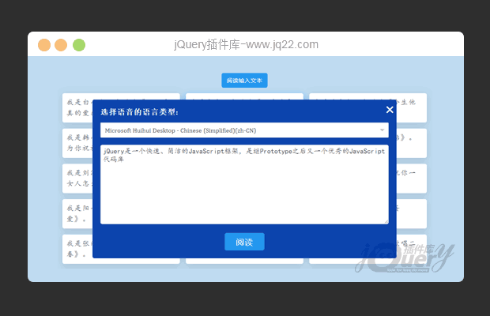Select the card starting with 我是白
490x316 pixels.
pyautogui.click(x=77, y=107)
